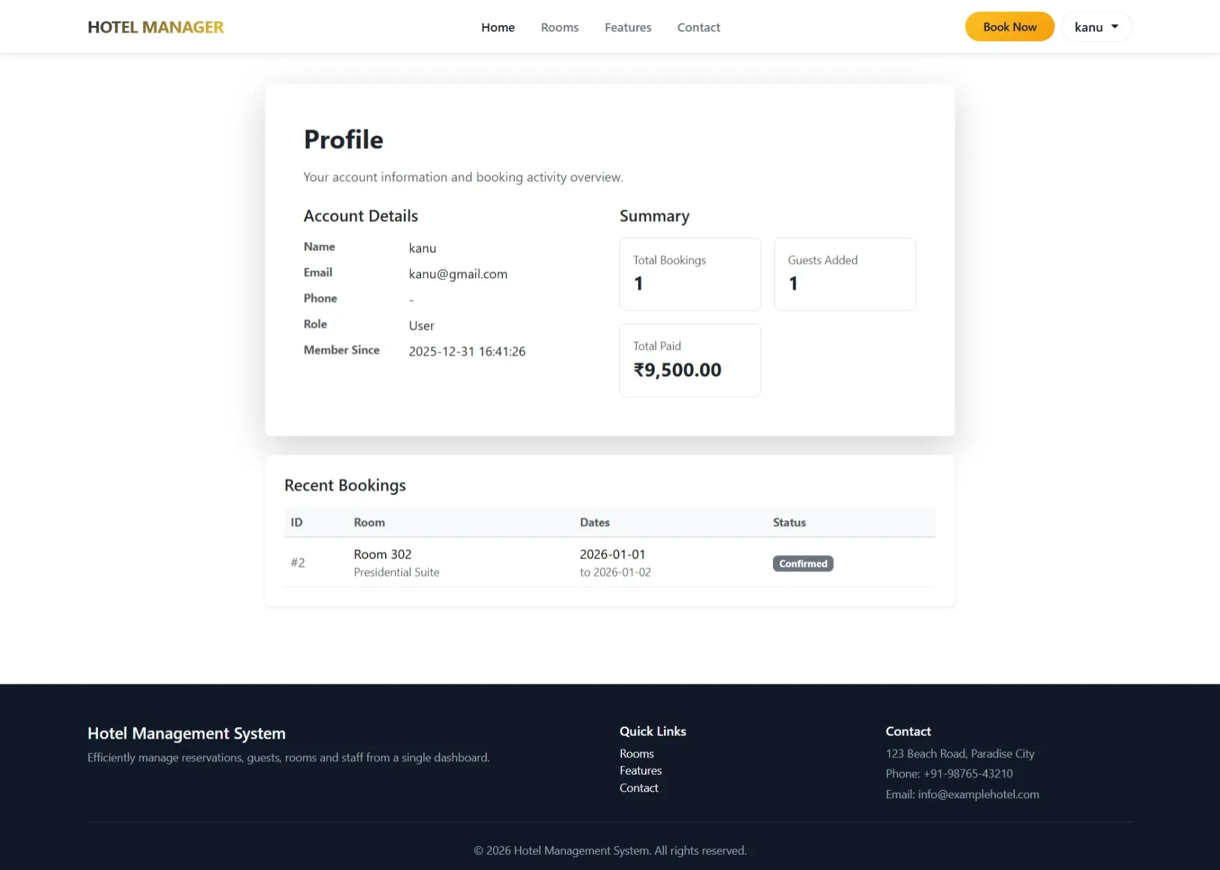Switch to the Rooms page in navbar

pyautogui.click(x=560, y=27)
